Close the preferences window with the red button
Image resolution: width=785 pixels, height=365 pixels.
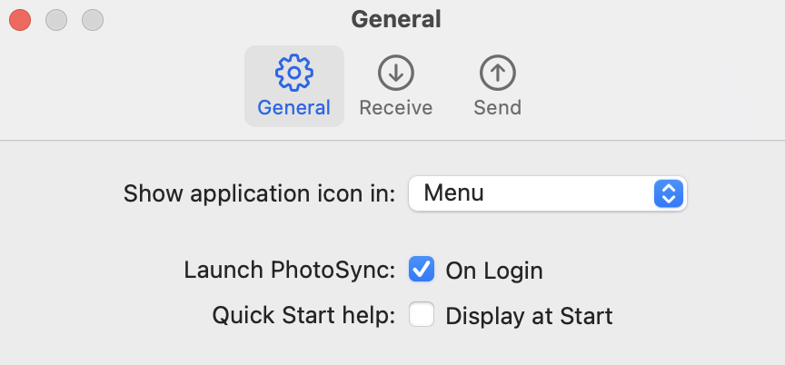click(x=20, y=20)
